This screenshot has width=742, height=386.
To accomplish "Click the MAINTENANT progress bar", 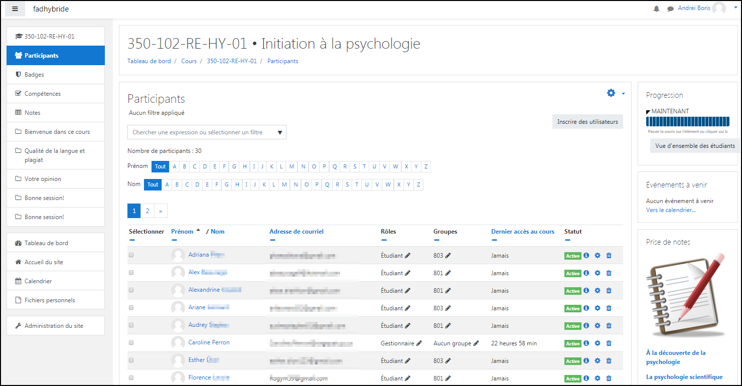I will click(686, 122).
